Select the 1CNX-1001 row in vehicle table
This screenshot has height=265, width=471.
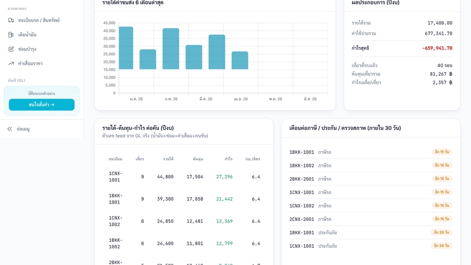(x=184, y=177)
